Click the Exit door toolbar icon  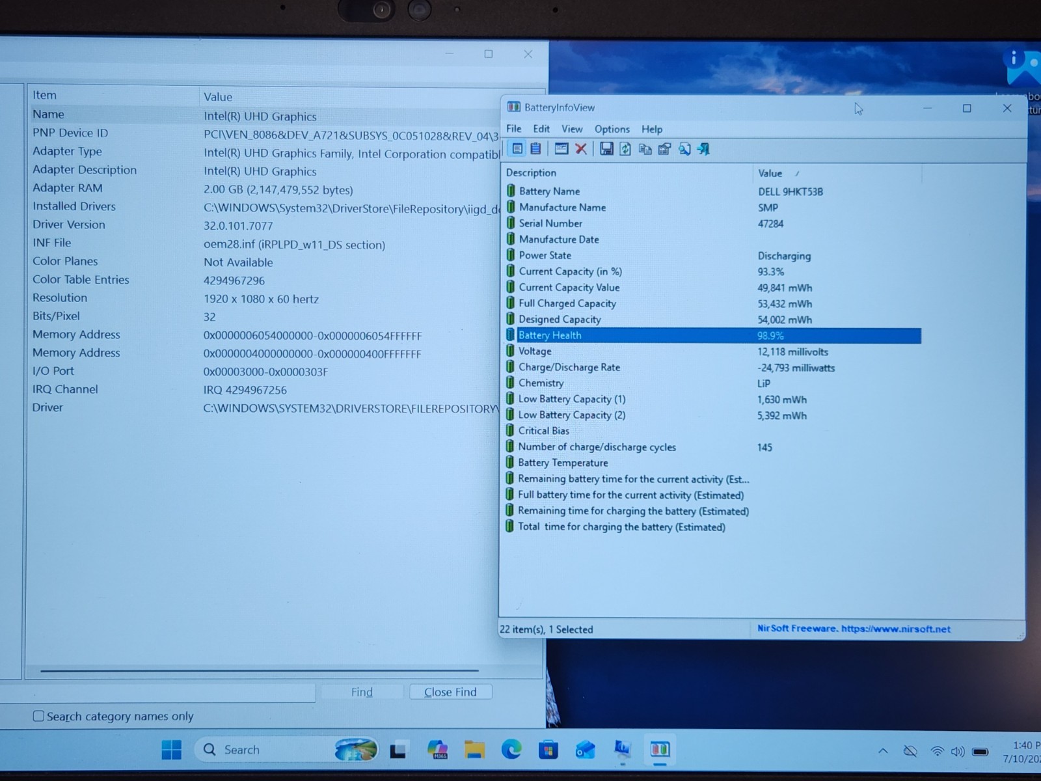[x=703, y=149]
